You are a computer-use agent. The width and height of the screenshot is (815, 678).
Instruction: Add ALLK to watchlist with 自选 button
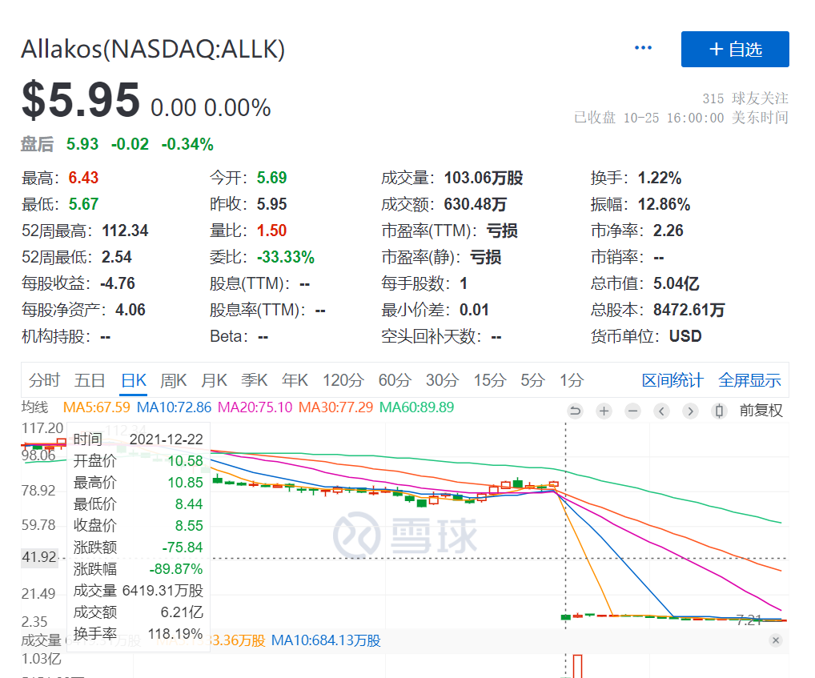tap(735, 50)
